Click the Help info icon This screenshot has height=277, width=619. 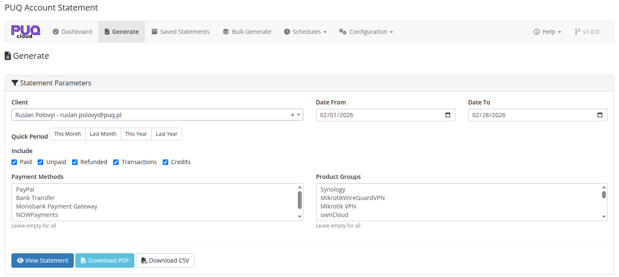536,31
